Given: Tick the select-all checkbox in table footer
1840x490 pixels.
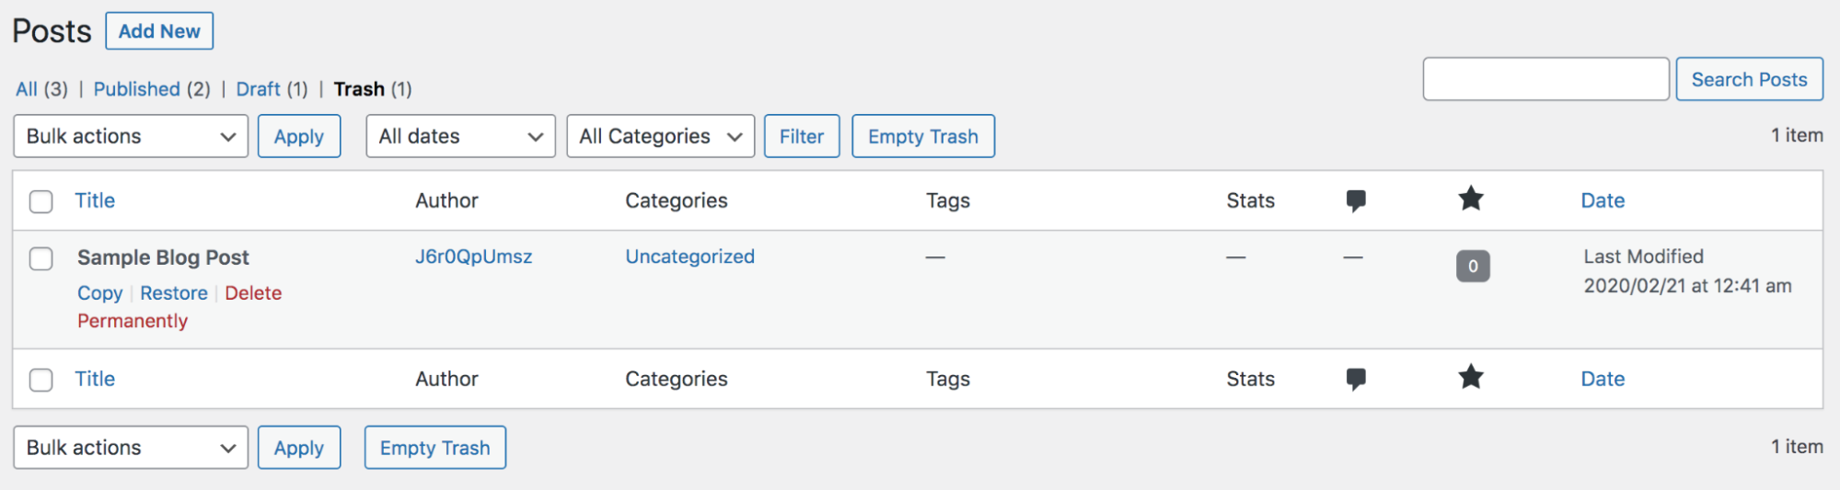Looking at the screenshot, I should click(x=41, y=380).
